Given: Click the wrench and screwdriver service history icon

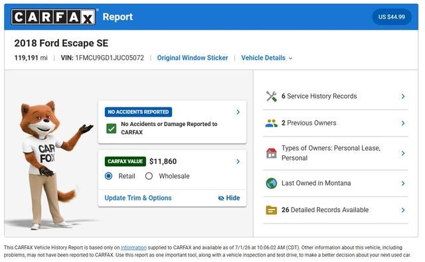Looking at the screenshot, I should 272,96.
